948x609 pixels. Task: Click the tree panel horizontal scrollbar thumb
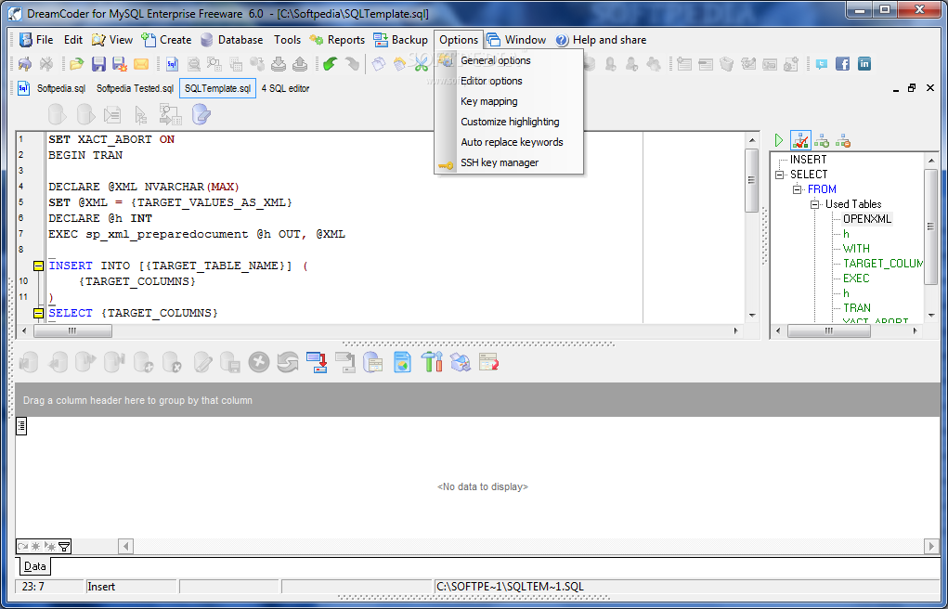coord(829,330)
